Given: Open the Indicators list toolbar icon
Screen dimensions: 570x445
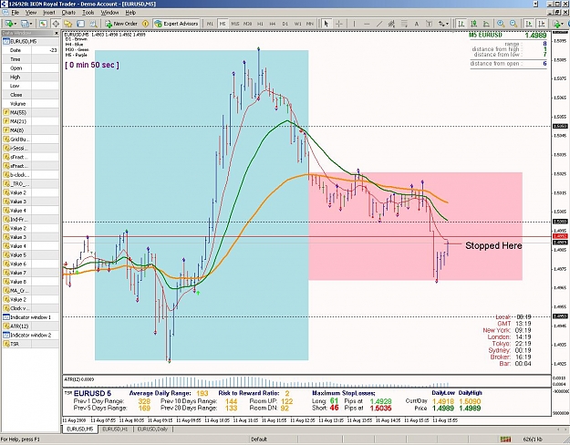Looking at the screenshot, I should (556, 24).
